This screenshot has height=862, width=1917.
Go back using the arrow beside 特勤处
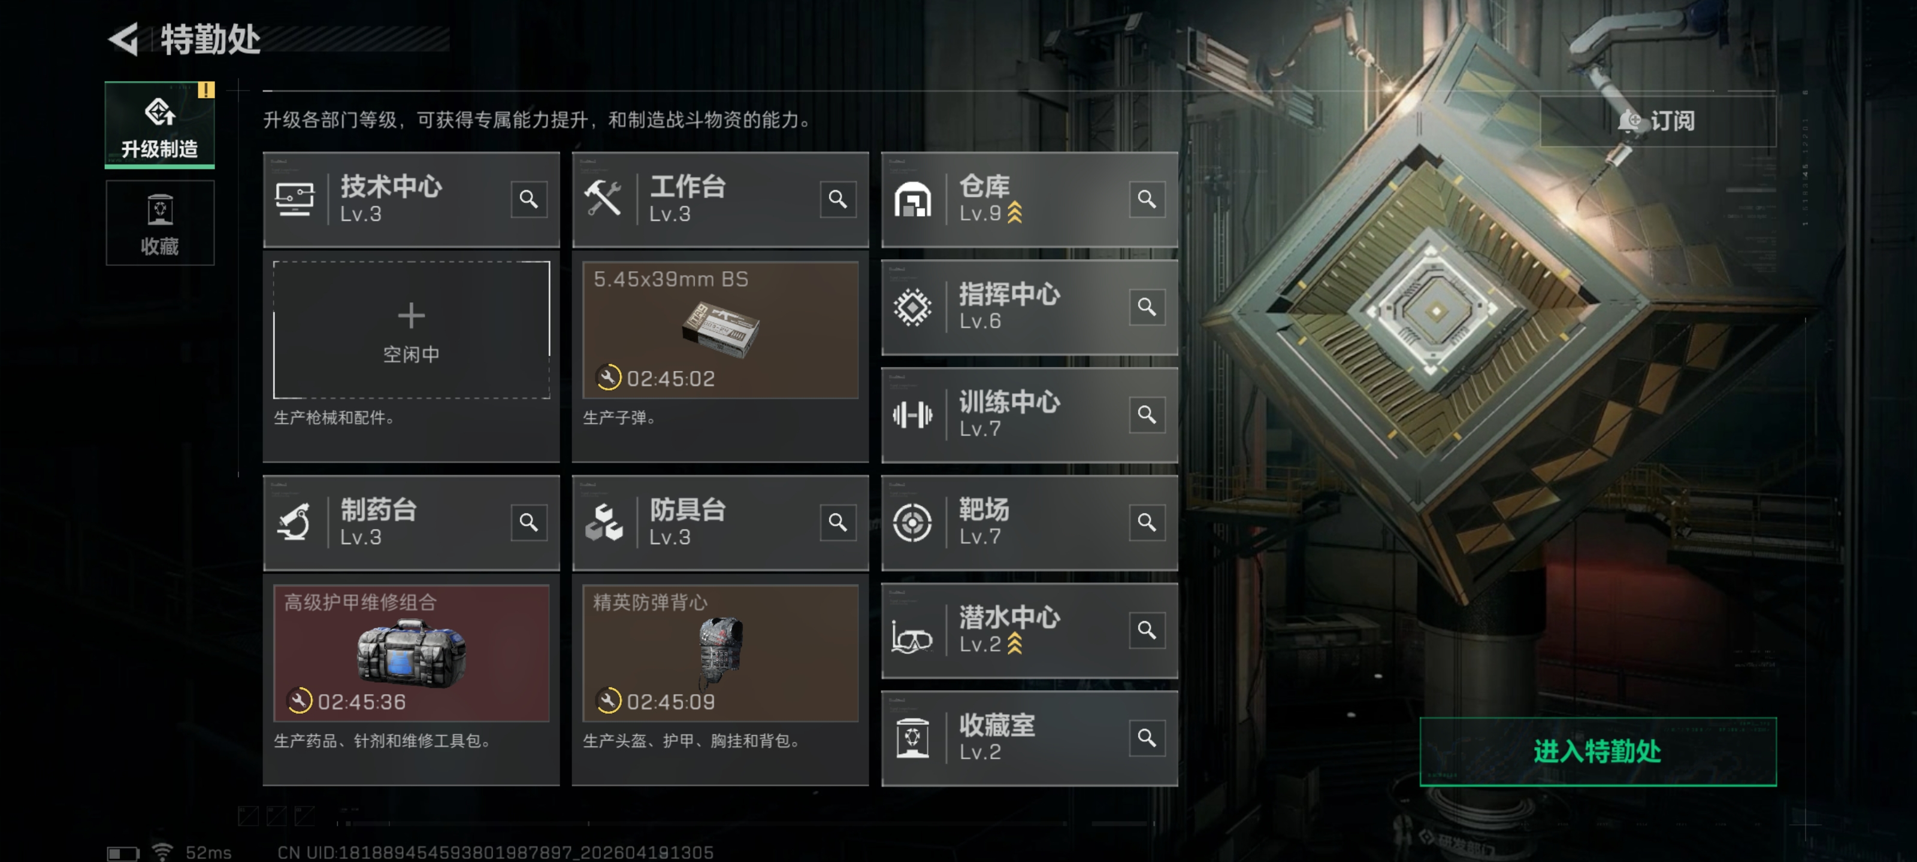tap(124, 39)
